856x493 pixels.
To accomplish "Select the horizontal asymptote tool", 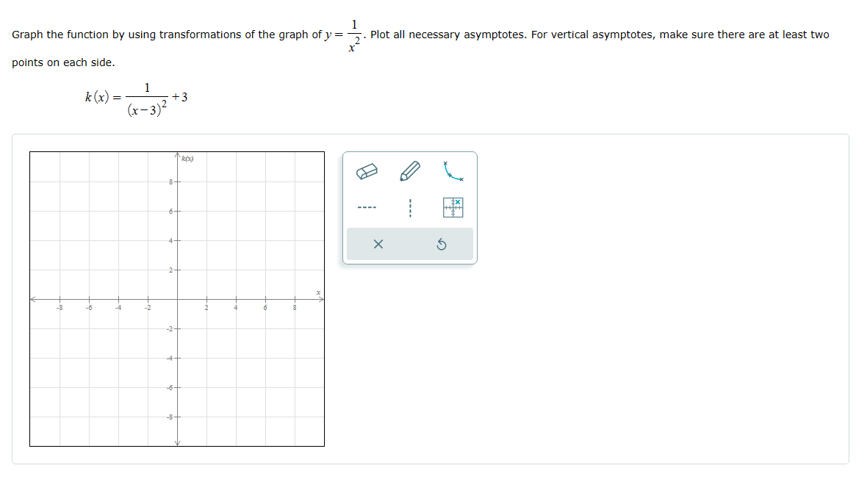I will [x=366, y=206].
